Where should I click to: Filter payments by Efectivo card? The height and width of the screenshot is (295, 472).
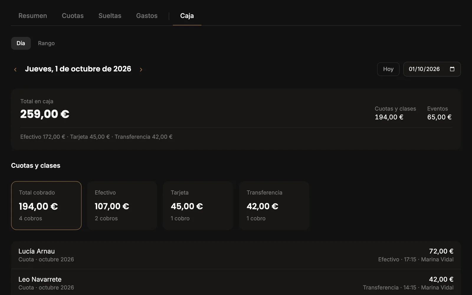click(x=122, y=206)
